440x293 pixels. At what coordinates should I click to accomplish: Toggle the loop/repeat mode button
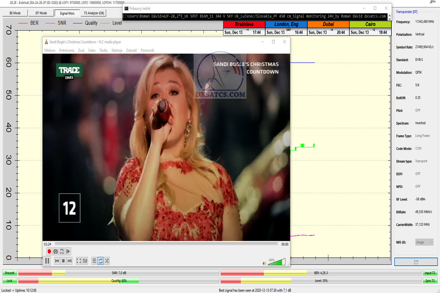101,261
